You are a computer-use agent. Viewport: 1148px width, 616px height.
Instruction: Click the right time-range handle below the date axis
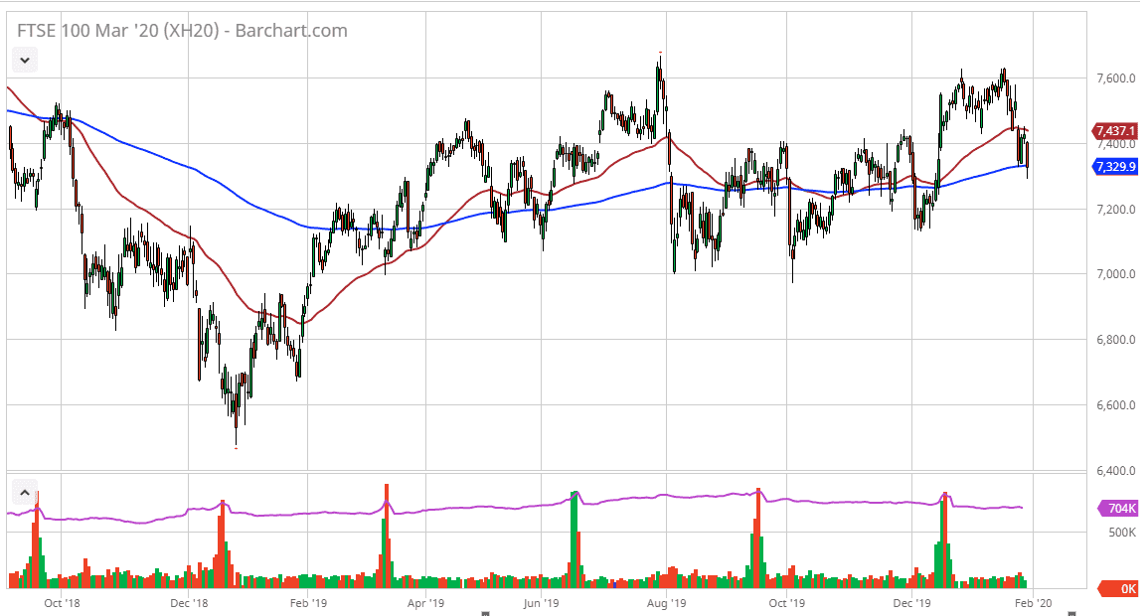click(1071, 613)
